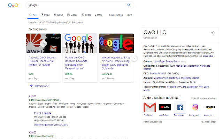Open the Sergey Brin founder link

coord(171,62)
